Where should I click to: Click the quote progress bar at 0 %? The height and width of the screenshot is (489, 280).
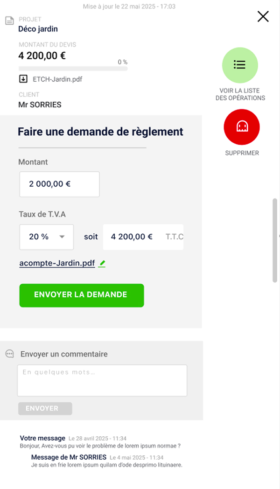(73, 69)
